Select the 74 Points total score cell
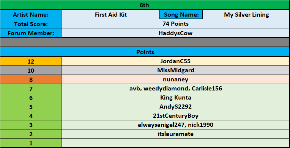 pos(175,24)
